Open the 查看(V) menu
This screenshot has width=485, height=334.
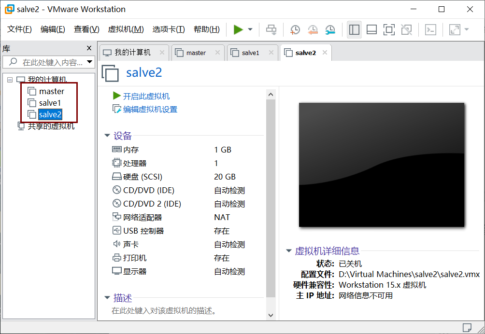[x=86, y=29]
